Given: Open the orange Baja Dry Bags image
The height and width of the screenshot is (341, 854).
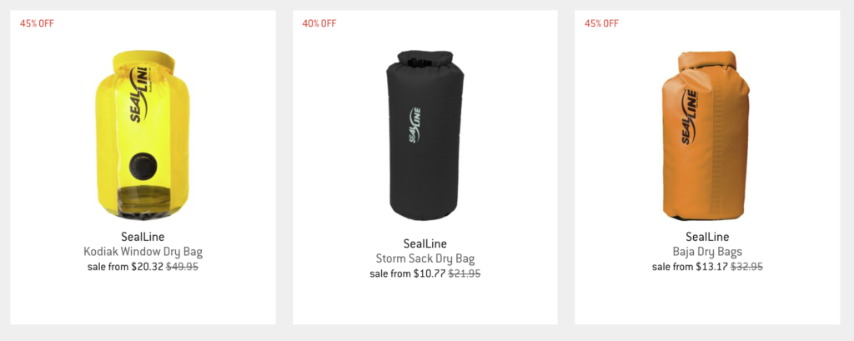Looking at the screenshot, I should pyautogui.click(x=707, y=136).
